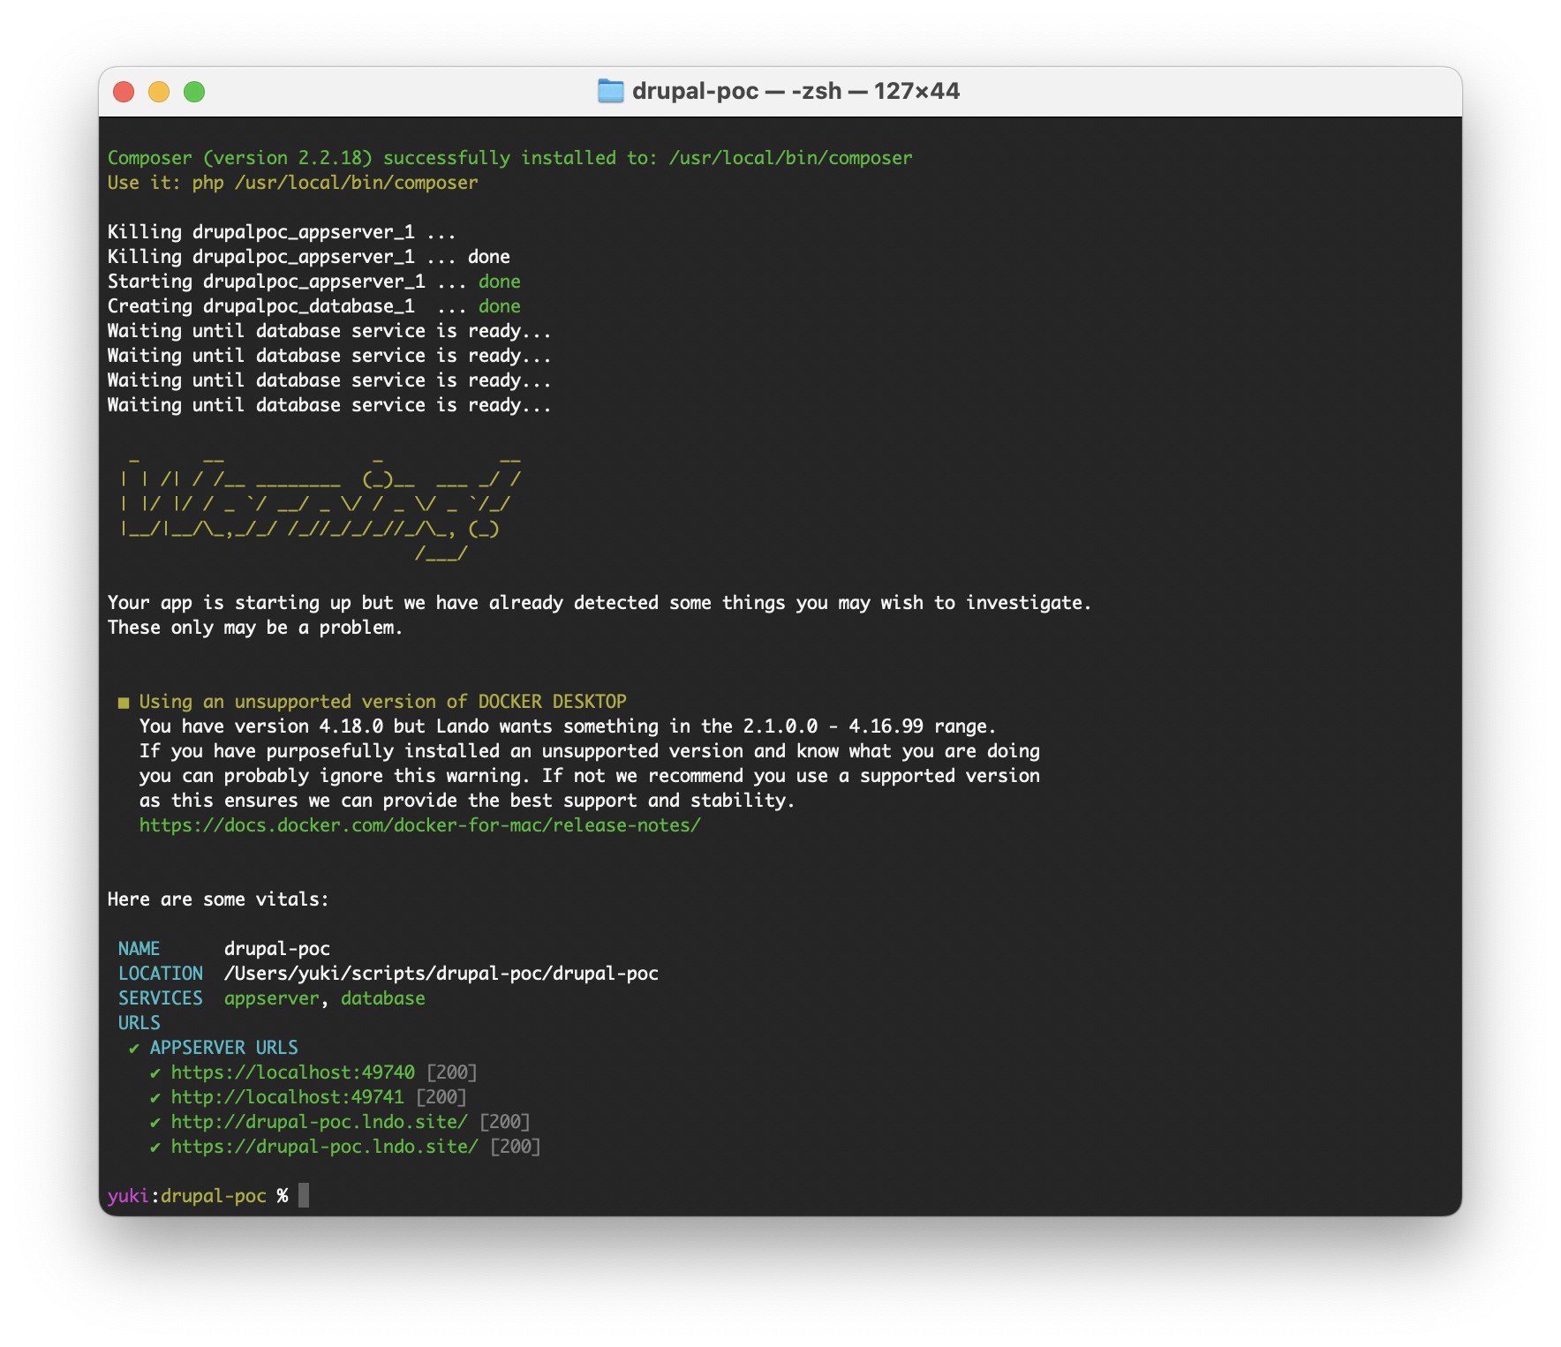Open http://drupal-poc.lndo.site/ link
1561x1347 pixels.
coord(320,1122)
